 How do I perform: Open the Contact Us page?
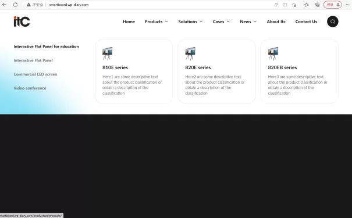(306, 22)
